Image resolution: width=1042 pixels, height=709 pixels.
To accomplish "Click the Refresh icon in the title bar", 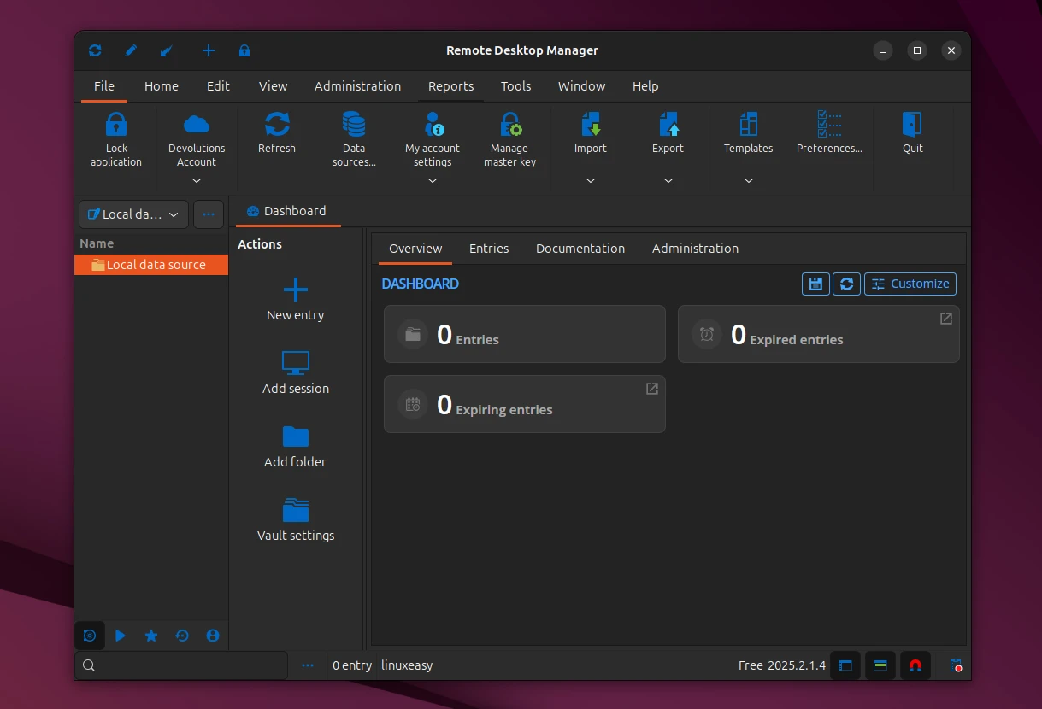I will click(94, 50).
